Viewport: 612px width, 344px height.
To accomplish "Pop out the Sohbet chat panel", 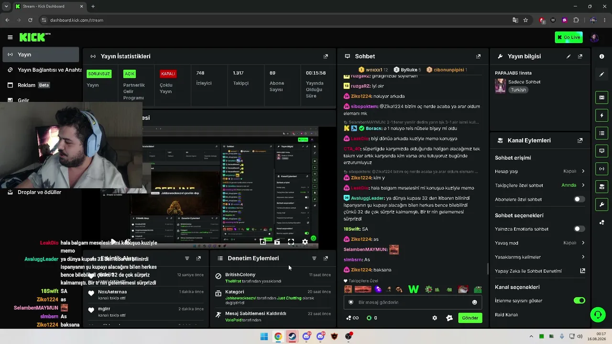I will (x=478, y=56).
